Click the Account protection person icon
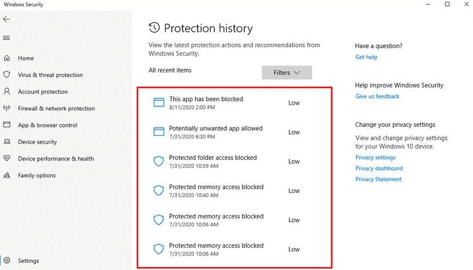 (7, 92)
